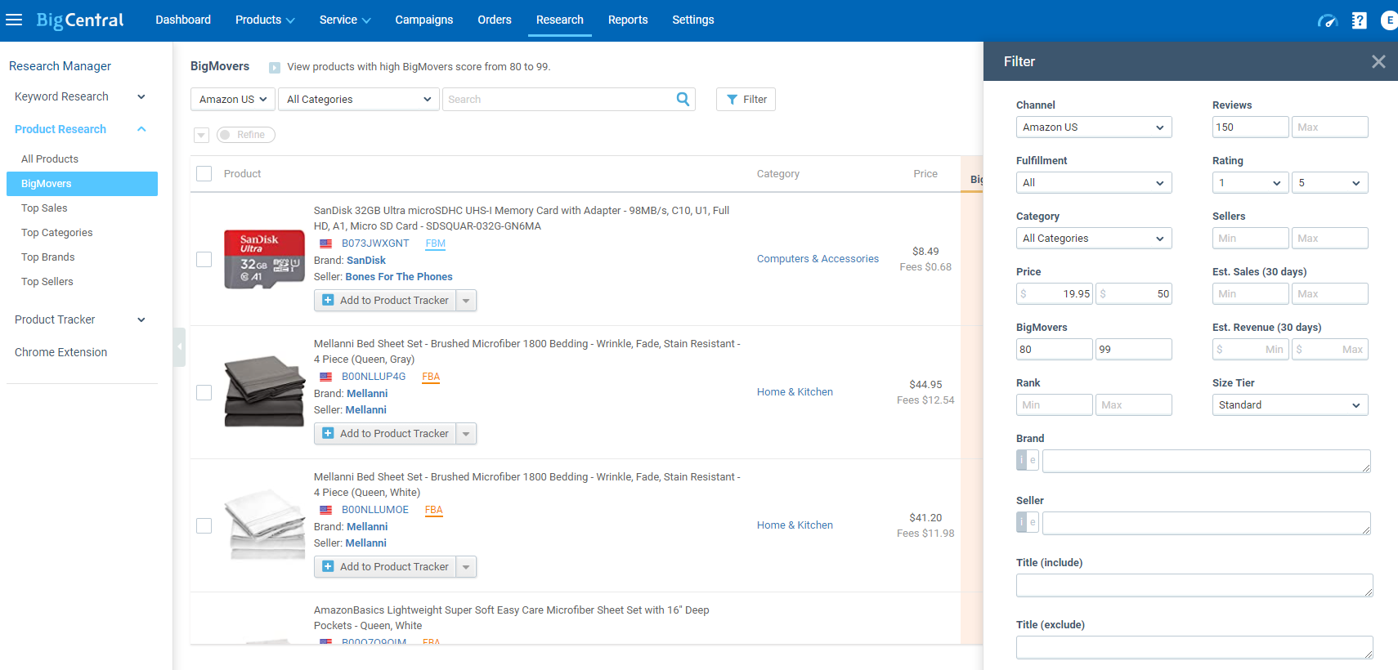Screen dimensions: 1398x670
Task: Go to Campaigns
Action: pos(424,20)
